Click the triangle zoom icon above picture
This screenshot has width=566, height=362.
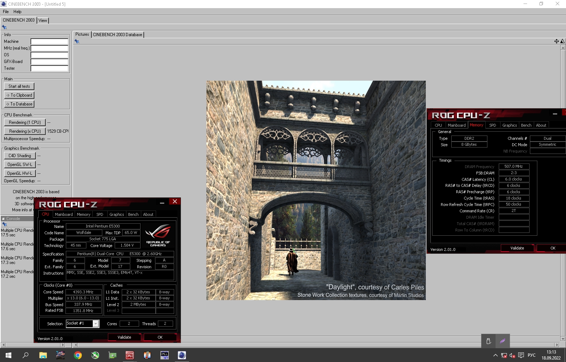pos(562,41)
